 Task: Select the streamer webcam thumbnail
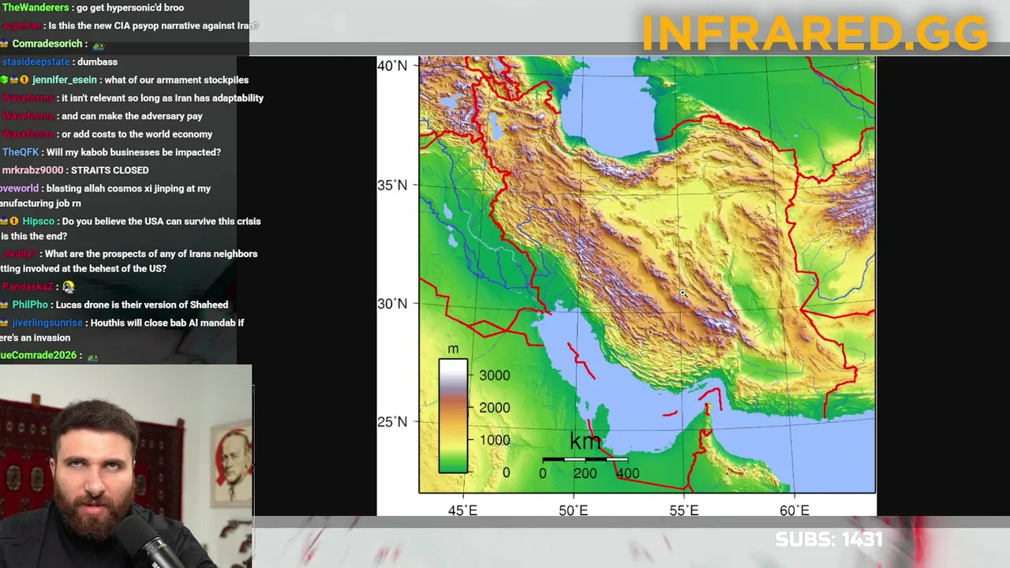tap(126, 466)
